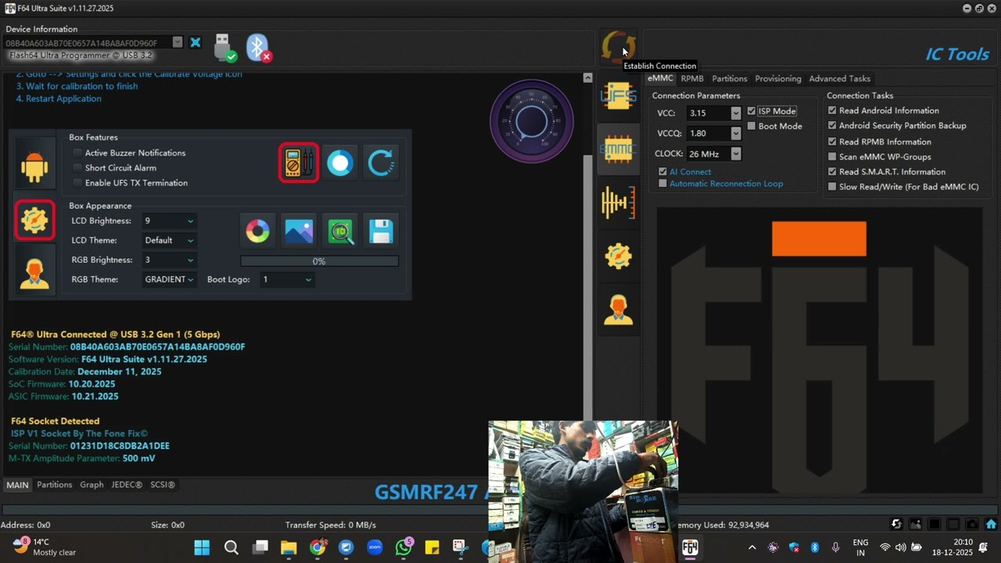Click the blue disconnect X icon near serial
This screenshot has height=563, width=1001.
click(196, 42)
